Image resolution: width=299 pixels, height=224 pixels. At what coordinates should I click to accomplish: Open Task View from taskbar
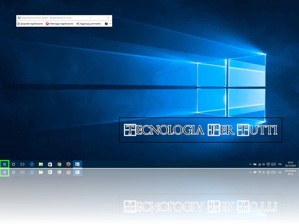(22, 164)
